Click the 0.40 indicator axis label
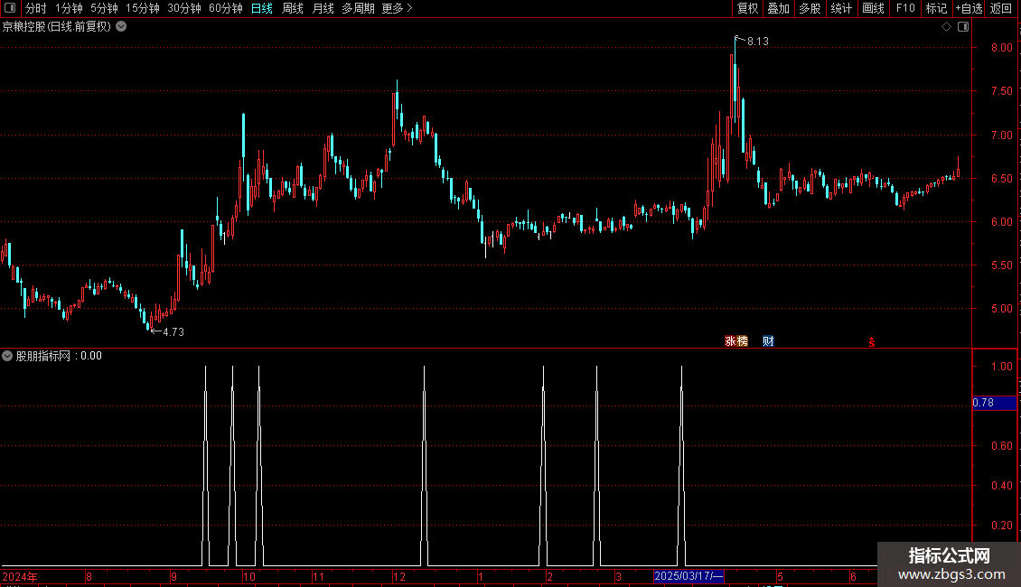The width and height of the screenshot is (1021, 587). tap(1001, 486)
